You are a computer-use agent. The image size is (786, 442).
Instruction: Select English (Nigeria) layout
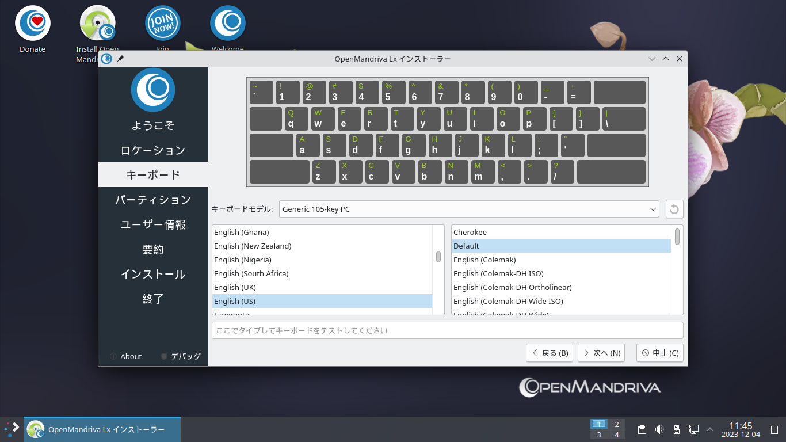(322, 260)
